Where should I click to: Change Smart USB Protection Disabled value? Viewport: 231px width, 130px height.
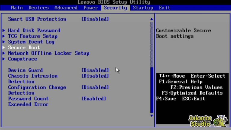(95, 19)
